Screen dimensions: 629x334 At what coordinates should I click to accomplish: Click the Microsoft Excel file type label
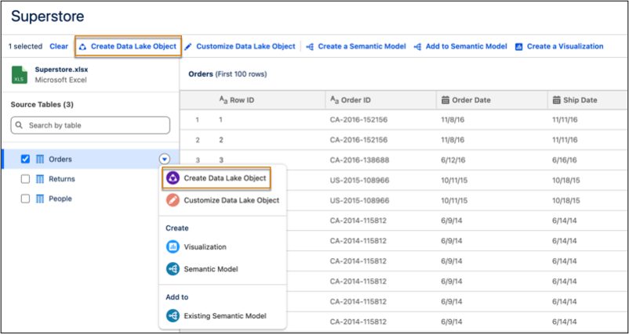60,80
